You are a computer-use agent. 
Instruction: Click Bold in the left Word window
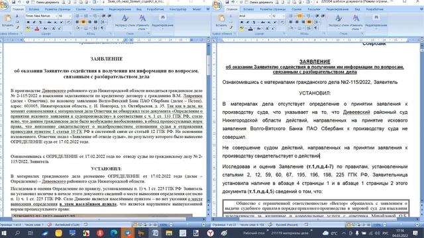28,22
